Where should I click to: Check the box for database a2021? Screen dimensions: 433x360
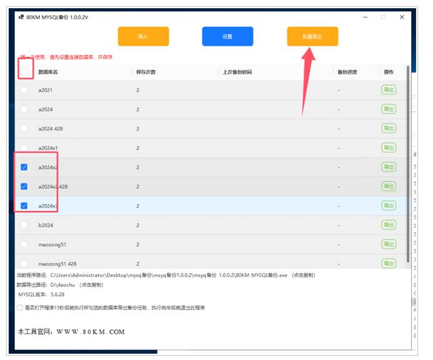point(24,90)
